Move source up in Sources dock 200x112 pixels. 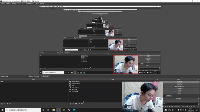(79, 104)
